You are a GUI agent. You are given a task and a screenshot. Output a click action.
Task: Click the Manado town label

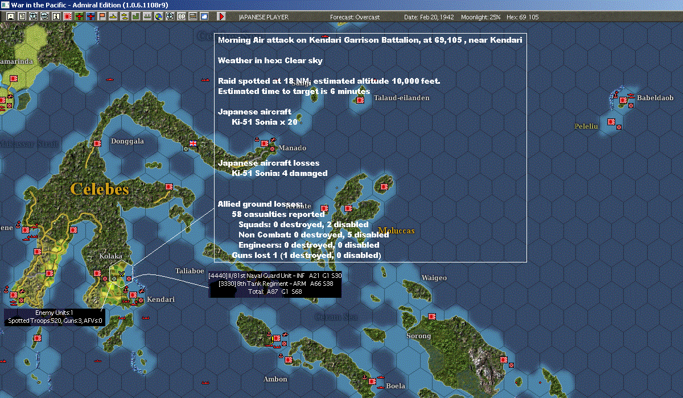coord(293,148)
